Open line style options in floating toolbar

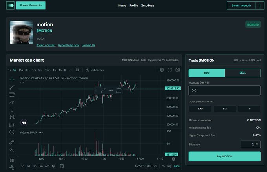tap(119, 90)
